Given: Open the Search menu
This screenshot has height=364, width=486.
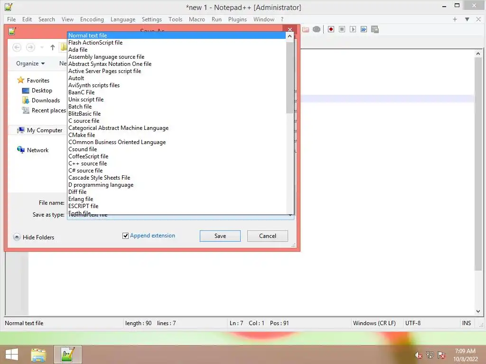Looking at the screenshot, I should pyautogui.click(x=47, y=19).
